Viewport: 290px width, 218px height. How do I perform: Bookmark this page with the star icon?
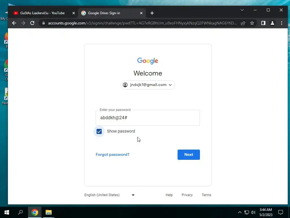[x=252, y=23]
